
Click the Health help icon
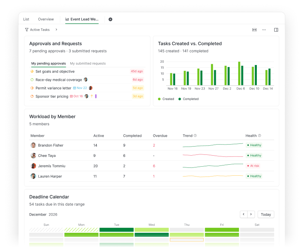[x=260, y=136]
